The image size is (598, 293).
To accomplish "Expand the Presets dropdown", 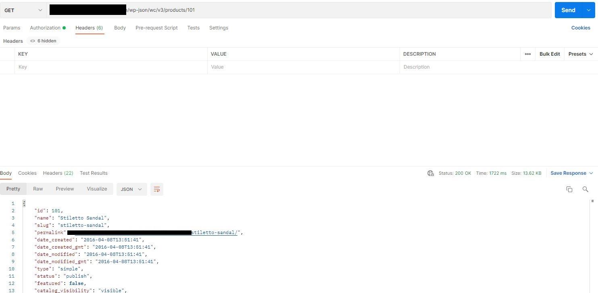I will 581,54.
